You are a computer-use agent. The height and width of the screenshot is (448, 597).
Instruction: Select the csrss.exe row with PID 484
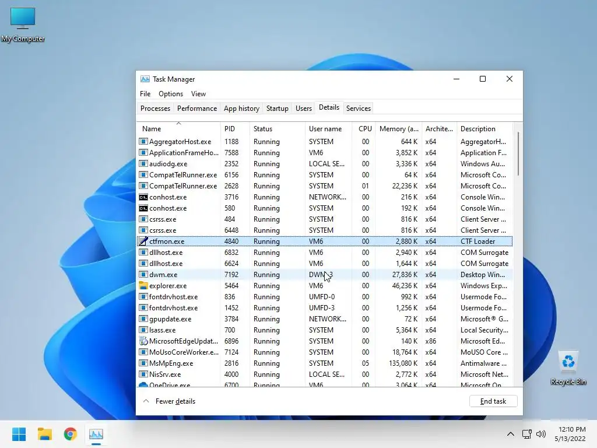324,219
